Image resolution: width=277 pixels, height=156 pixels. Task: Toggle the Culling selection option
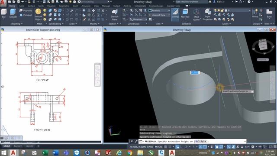pyautogui.click(x=175, y=14)
